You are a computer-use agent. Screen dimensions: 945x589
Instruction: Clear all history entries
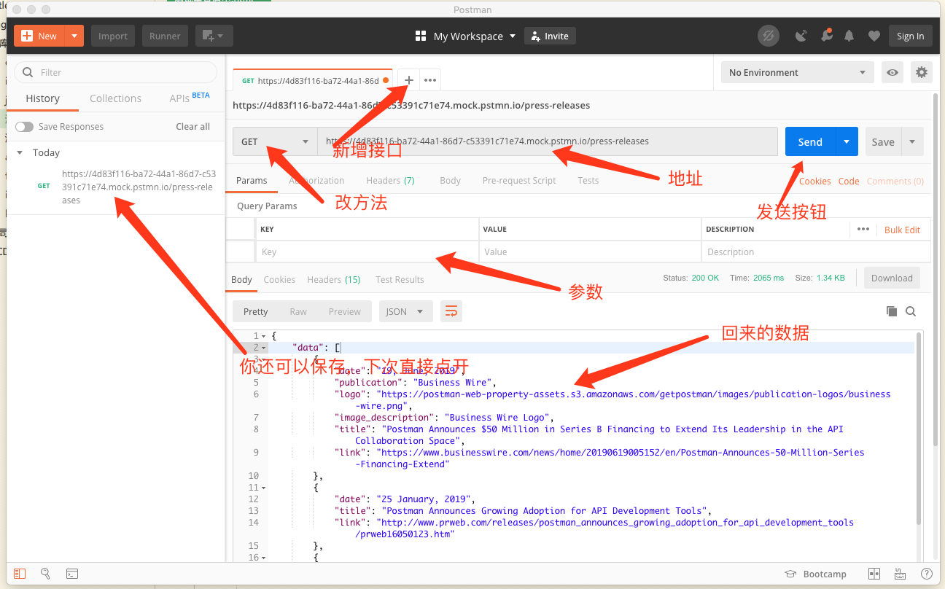click(x=192, y=126)
